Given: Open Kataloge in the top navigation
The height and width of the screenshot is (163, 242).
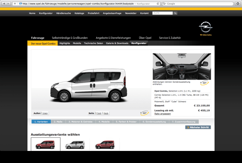Looking at the screenshot, I should 79,13.
